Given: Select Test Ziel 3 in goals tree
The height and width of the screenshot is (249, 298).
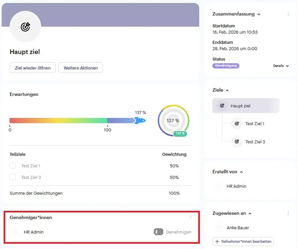Looking at the screenshot, I should pos(255,142).
